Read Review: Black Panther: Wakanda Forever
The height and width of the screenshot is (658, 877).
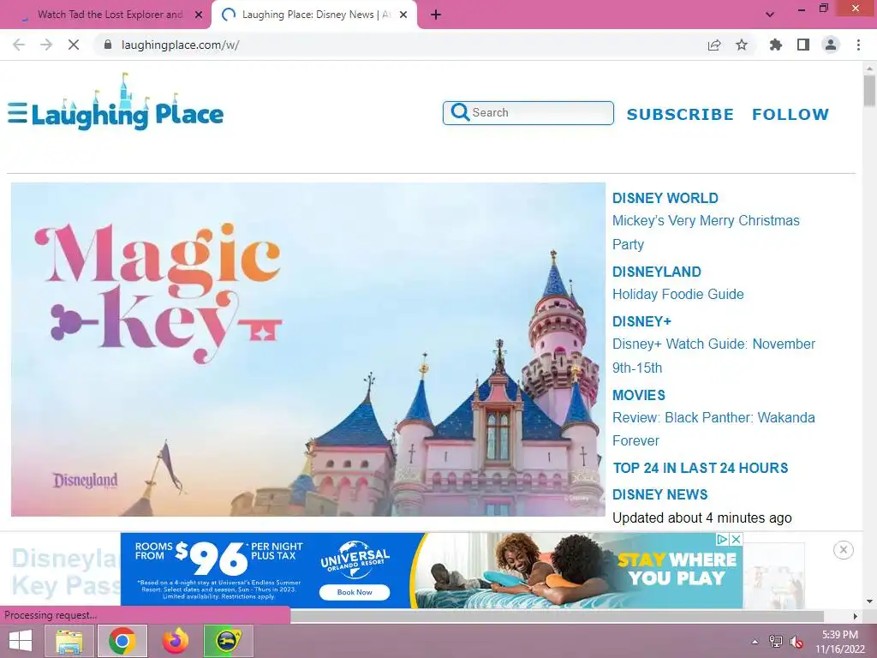pos(713,429)
